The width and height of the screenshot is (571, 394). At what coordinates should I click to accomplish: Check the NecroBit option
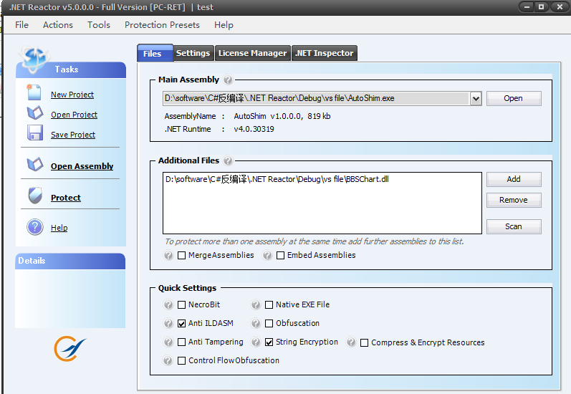[x=181, y=304]
